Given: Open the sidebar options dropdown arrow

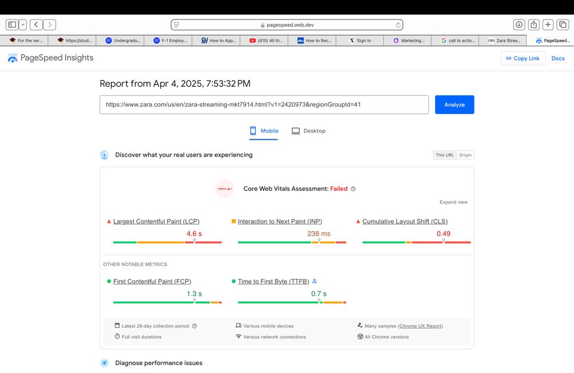Looking at the screenshot, I should pyautogui.click(x=23, y=25).
